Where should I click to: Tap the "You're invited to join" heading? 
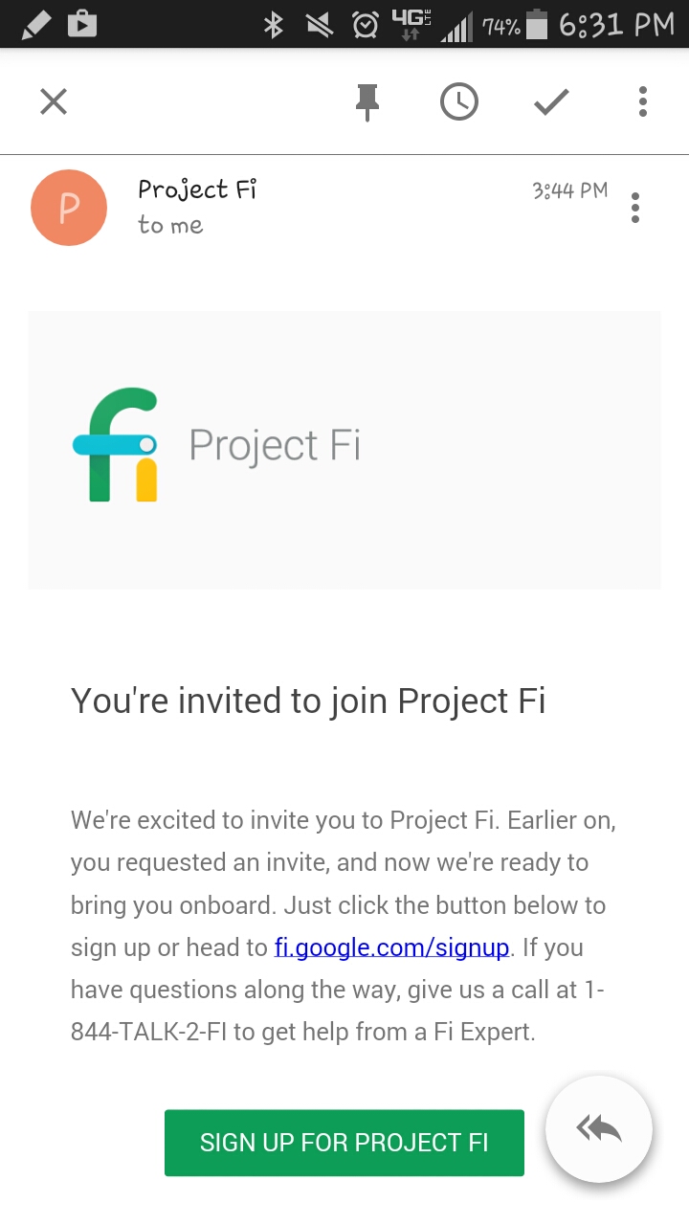pos(308,701)
